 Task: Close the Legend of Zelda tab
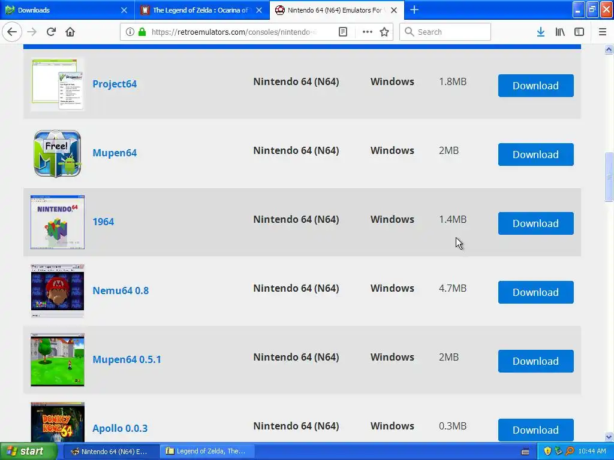click(259, 10)
